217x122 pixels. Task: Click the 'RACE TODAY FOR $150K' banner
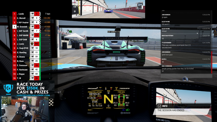pyautogui.click(x=33, y=88)
